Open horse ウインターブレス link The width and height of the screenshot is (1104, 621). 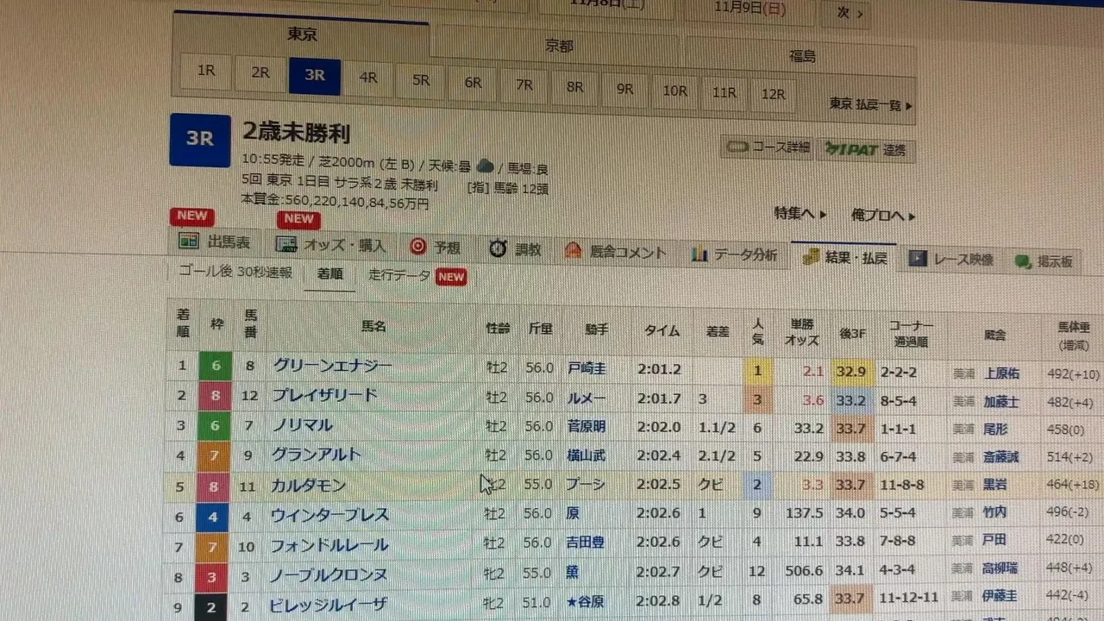pos(330,515)
